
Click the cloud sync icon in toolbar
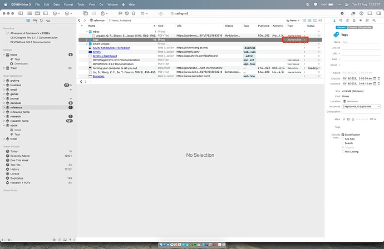tap(161, 14)
